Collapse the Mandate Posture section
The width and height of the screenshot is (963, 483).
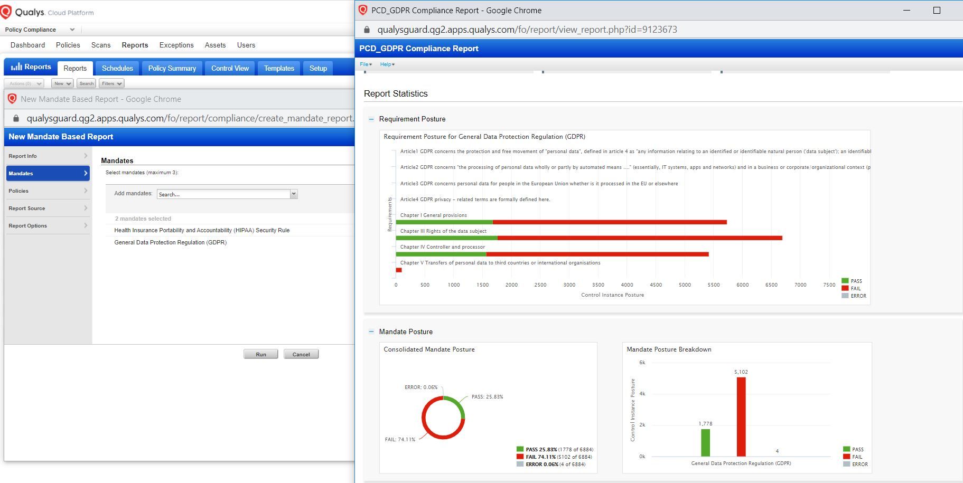(371, 332)
